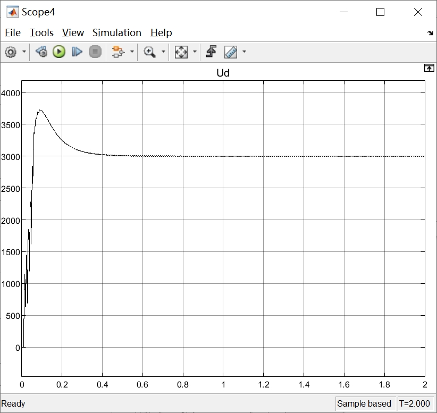The height and width of the screenshot is (413, 437).
Task: Click the 3000 y-axis tick label
Action: (11, 157)
